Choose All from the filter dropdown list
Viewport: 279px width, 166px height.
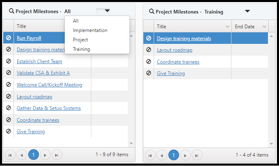97,21
